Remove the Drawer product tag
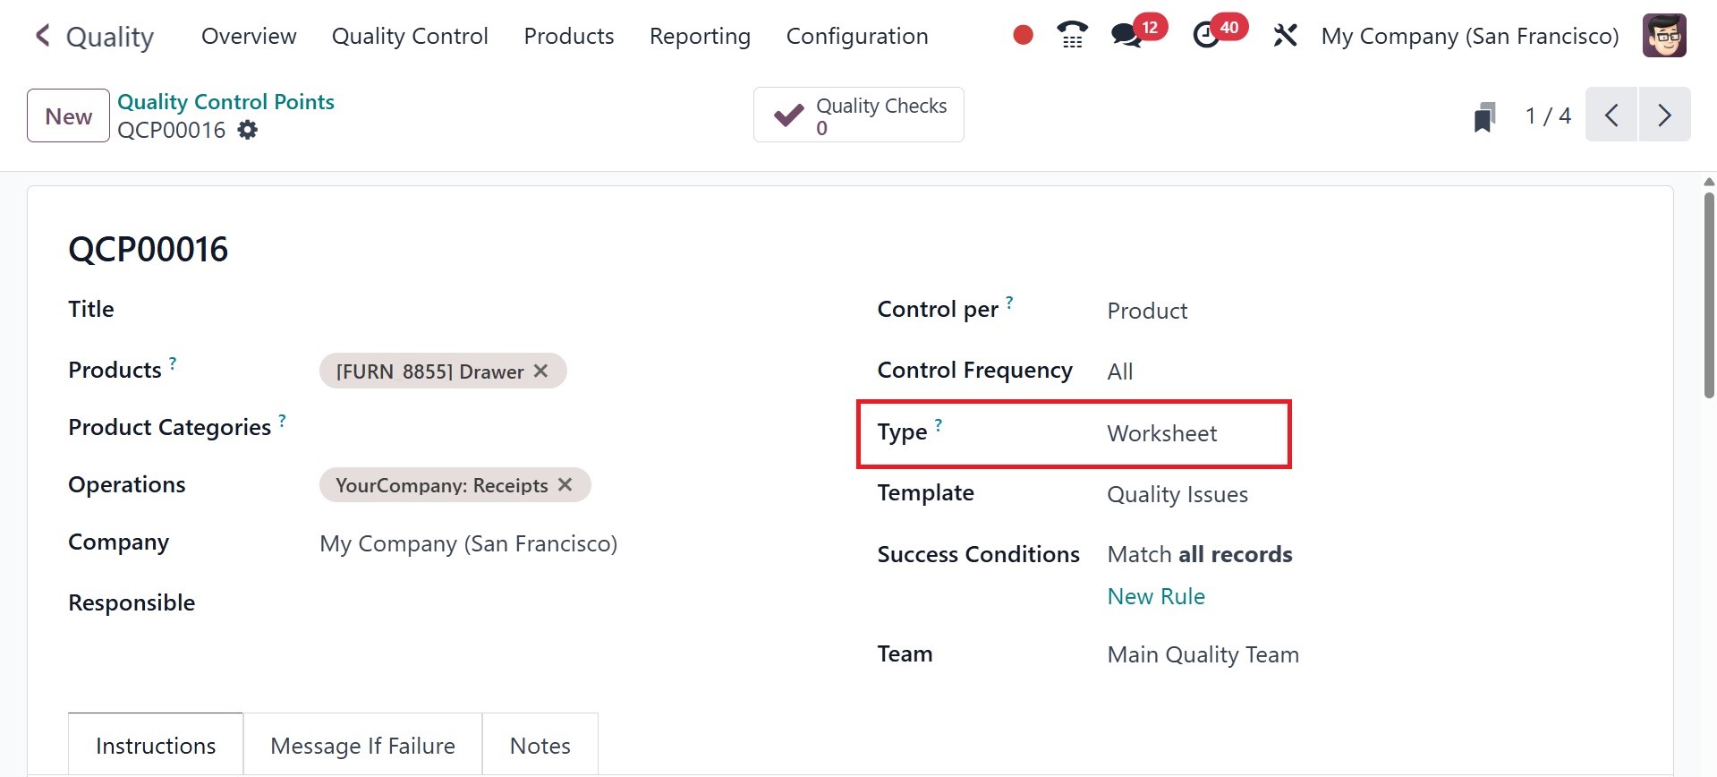The width and height of the screenshot is (1717, 777). coord(541,371)
